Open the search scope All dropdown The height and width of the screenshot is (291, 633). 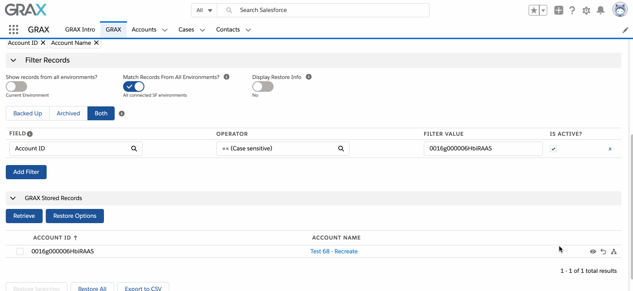(x=204, y=10)
